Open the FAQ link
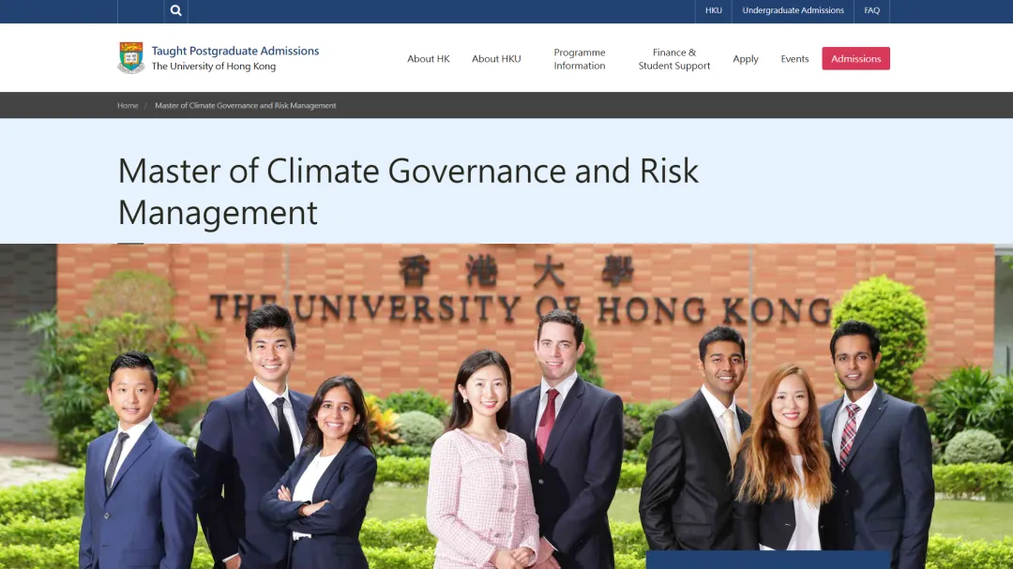 (x=872, y=11)
